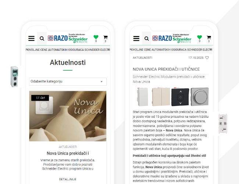Click RAZO Schneider logo on right phone
The width and height of the screenshot is (239, 184).
(x=172, y=38)
